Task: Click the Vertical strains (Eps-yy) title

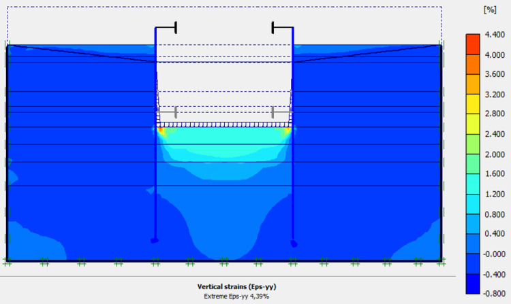Action: click(x=236, y=287)
